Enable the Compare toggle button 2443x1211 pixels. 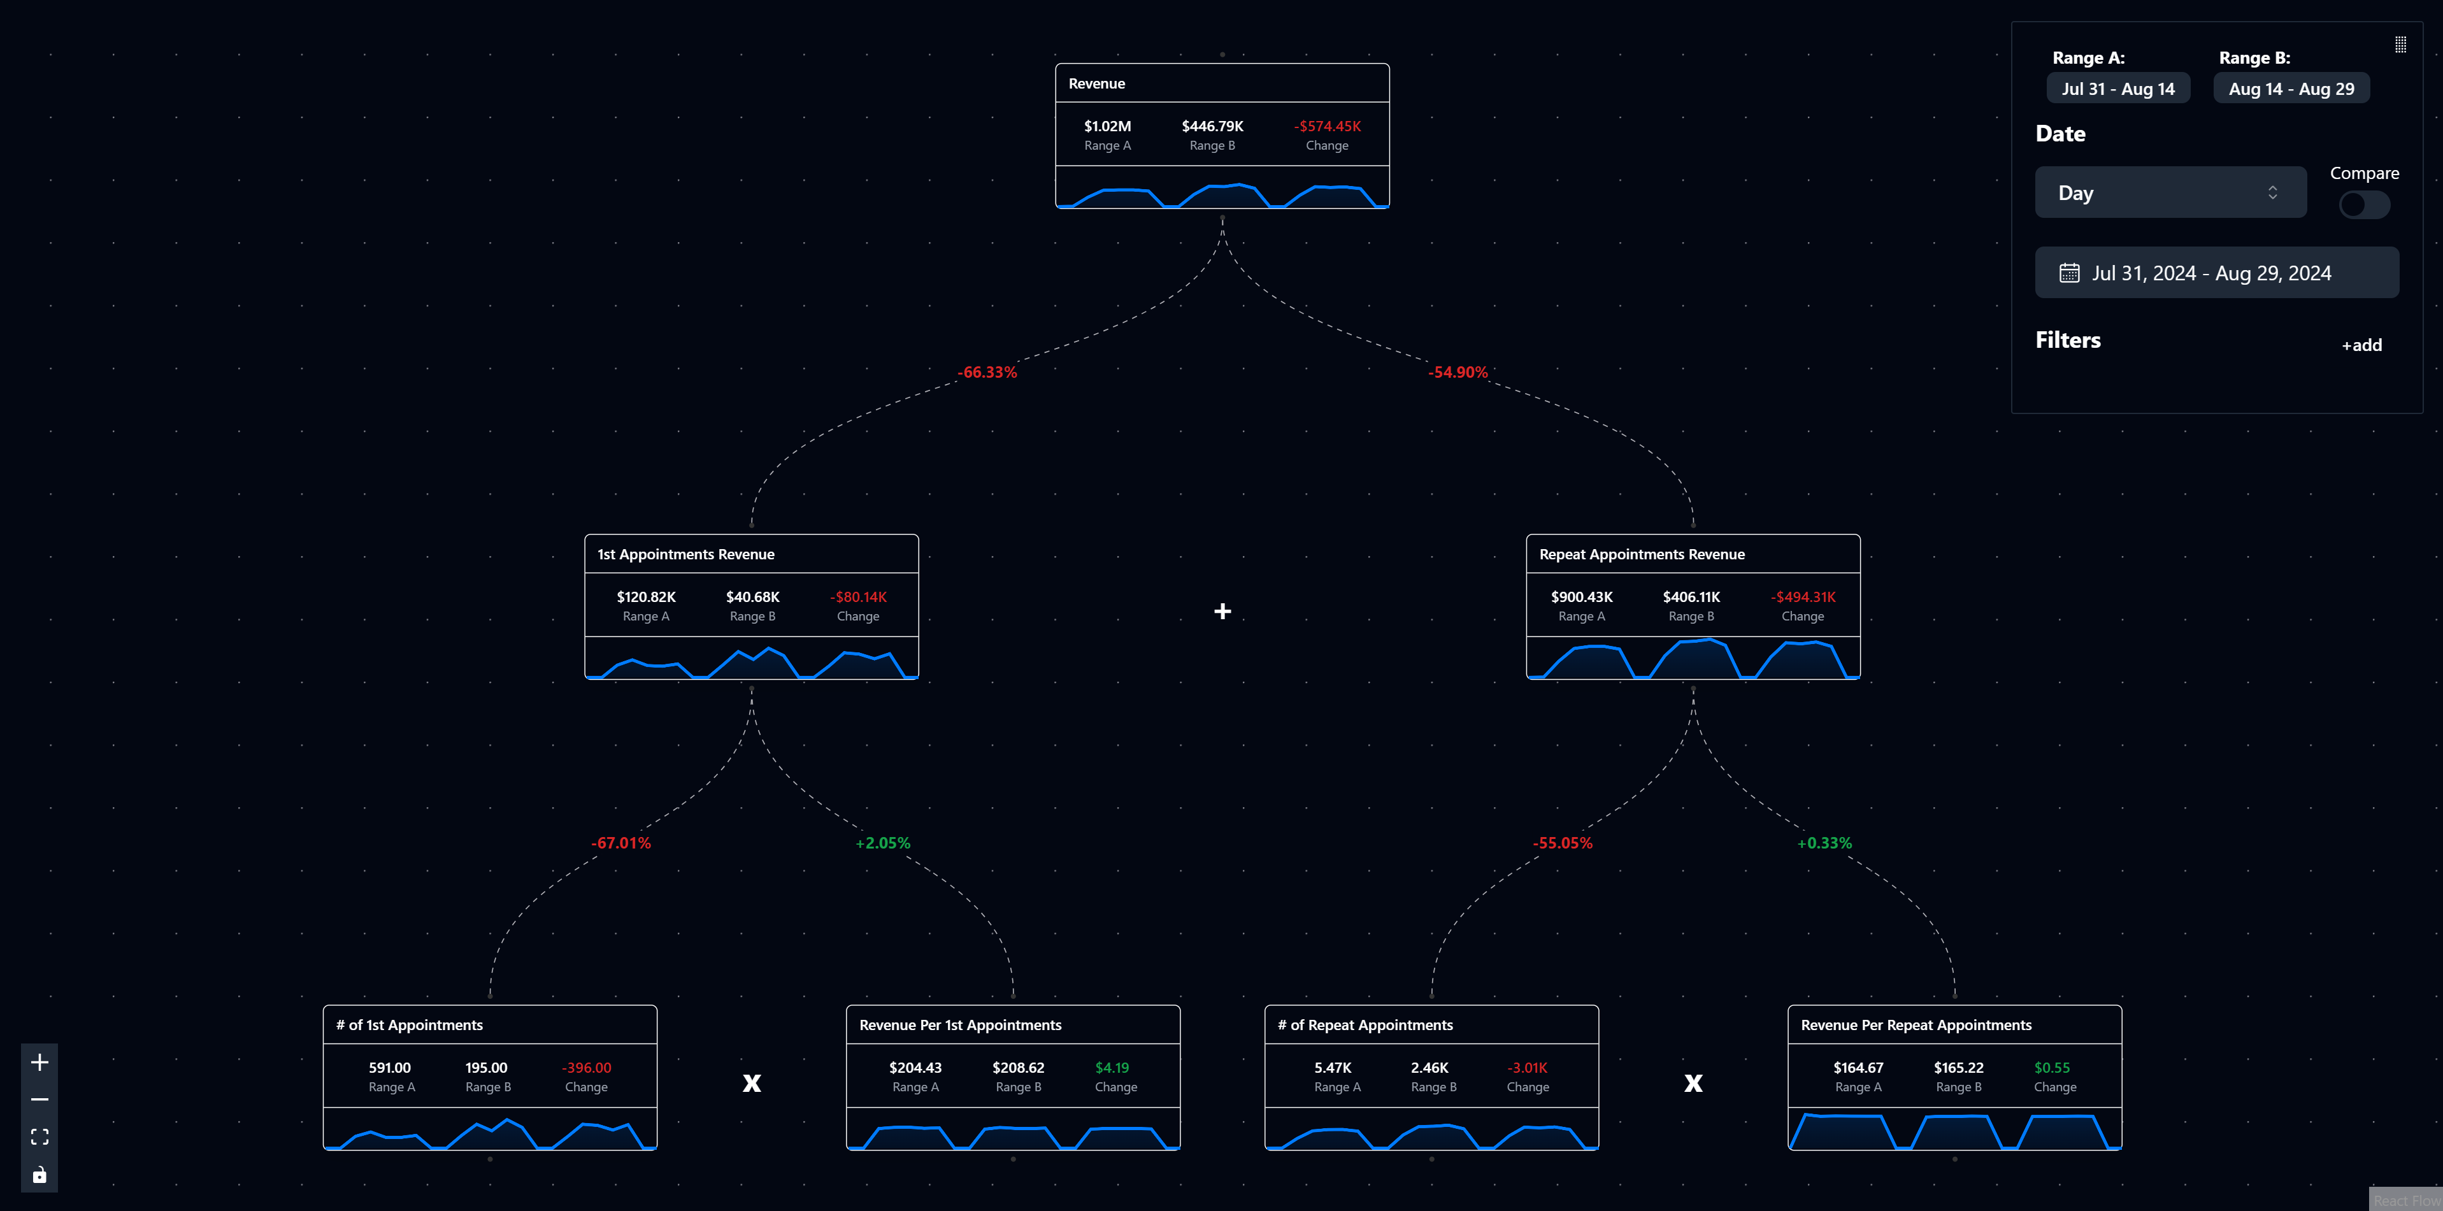click(x=2362, y=204)
